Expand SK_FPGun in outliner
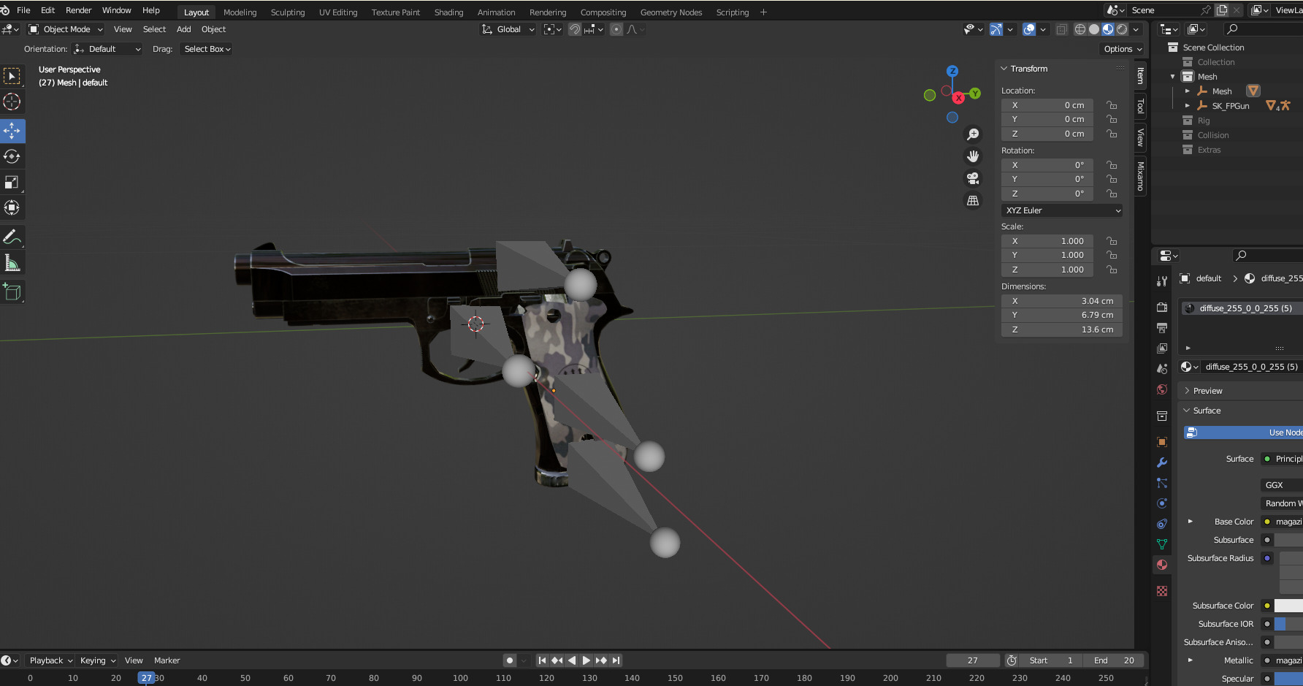 coord(1188,106)
